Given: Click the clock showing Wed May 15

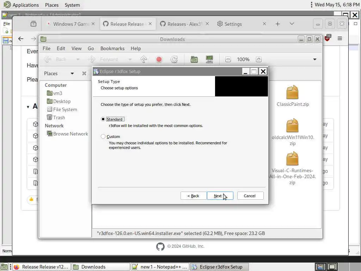Looking at the screenshot, I should pos(337,5).
